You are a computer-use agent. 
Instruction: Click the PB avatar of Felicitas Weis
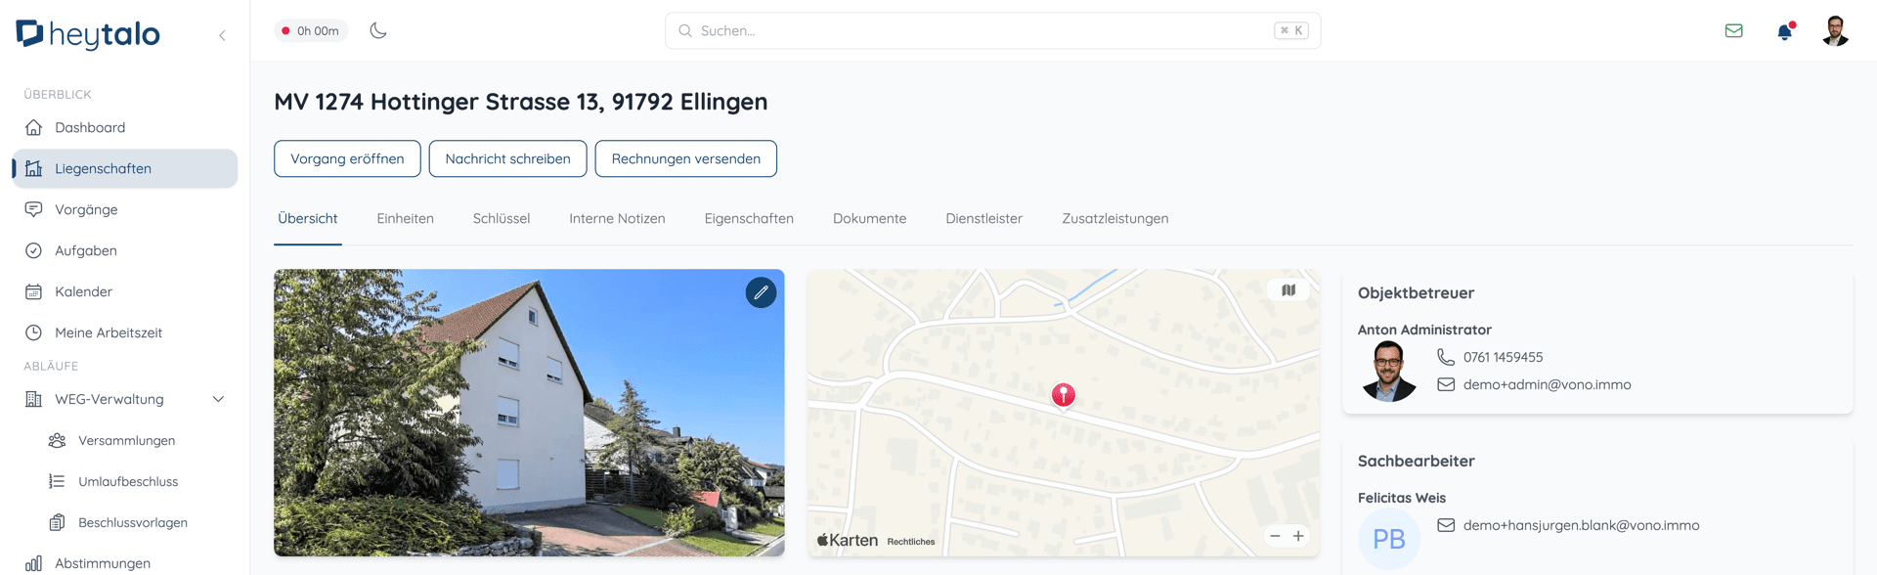coord(1388,539)
